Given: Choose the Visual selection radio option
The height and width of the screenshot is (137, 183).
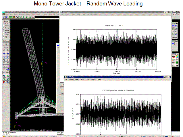Looking at the screenshot, I should [x=3, y=30].
